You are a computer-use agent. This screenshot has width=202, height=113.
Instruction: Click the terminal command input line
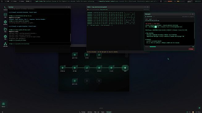click(x=39, y=44)
